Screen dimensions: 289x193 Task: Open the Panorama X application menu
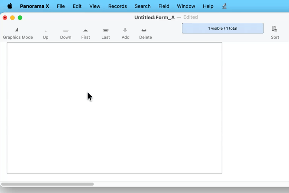(x=35, y=6)
